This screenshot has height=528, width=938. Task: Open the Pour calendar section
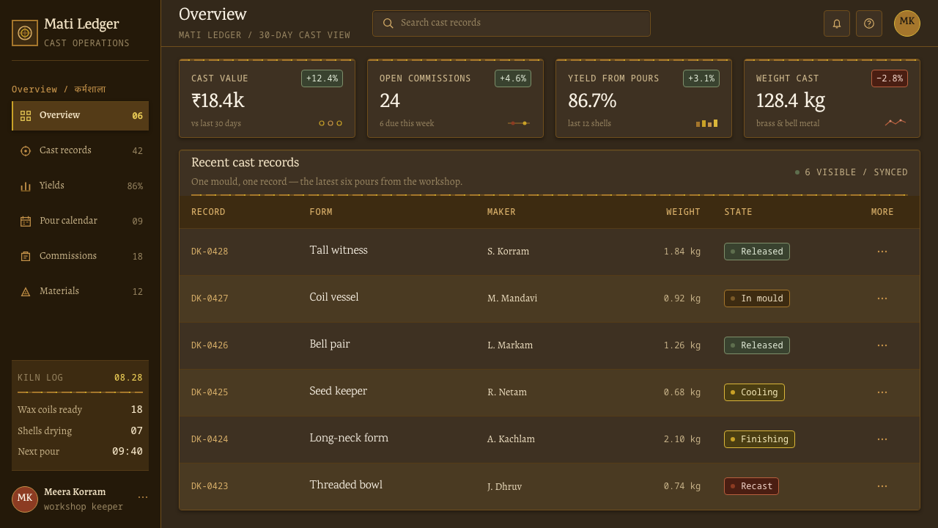pyautogui.click(x=81, y=221)
